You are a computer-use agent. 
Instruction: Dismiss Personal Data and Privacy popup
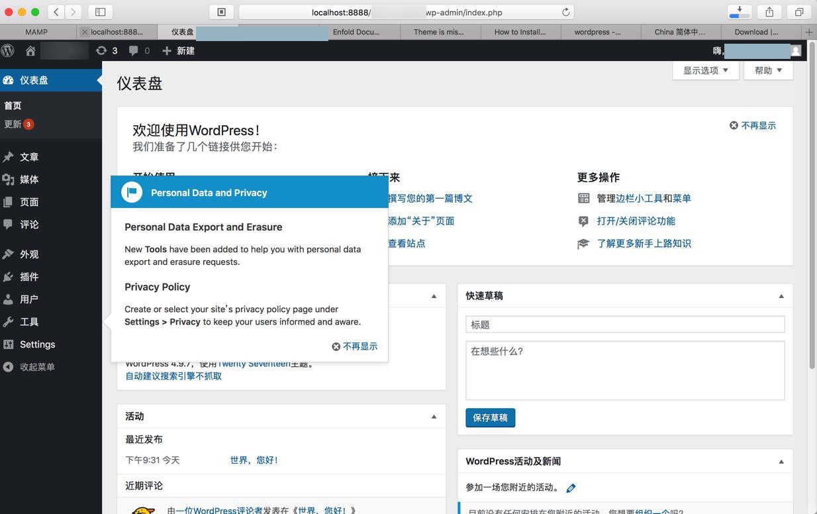click(x=355, y=346)
